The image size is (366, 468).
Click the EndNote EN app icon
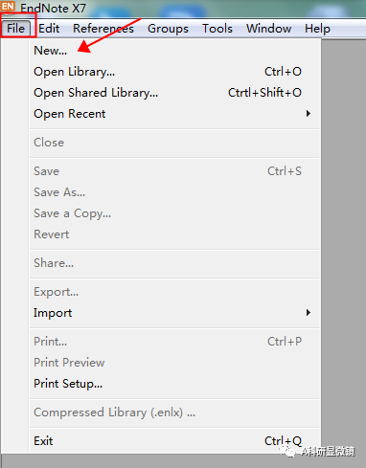[8, 7]
